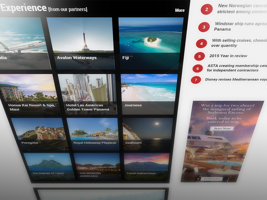267x200 pixels.
Task: Click the Travel Impressions caption
Action: (x=141, y=173)
